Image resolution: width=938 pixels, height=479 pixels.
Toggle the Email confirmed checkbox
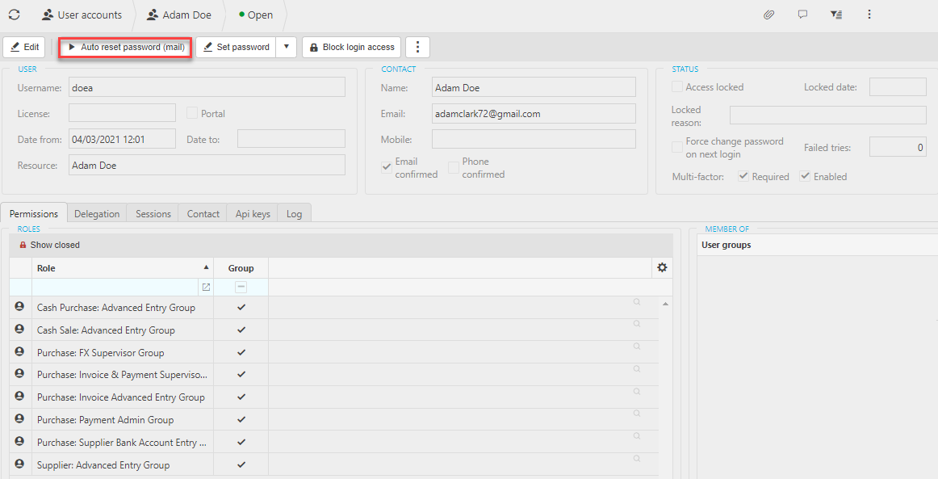coord(387,168)
